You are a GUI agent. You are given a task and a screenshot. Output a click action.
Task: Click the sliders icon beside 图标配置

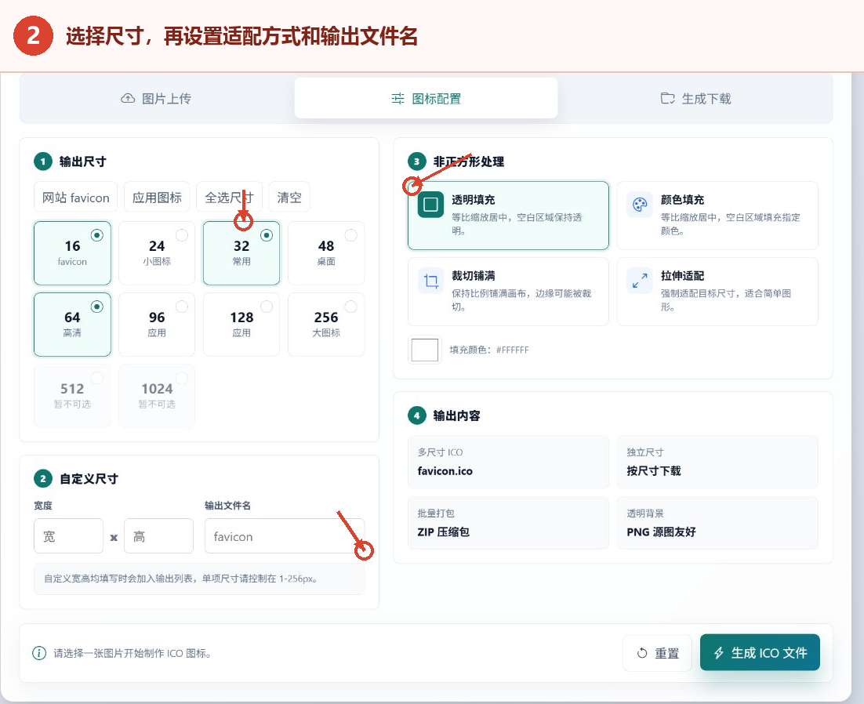(x=398, y=99)
